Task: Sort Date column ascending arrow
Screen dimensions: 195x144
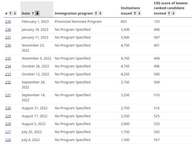Action: tap(33, 13)
